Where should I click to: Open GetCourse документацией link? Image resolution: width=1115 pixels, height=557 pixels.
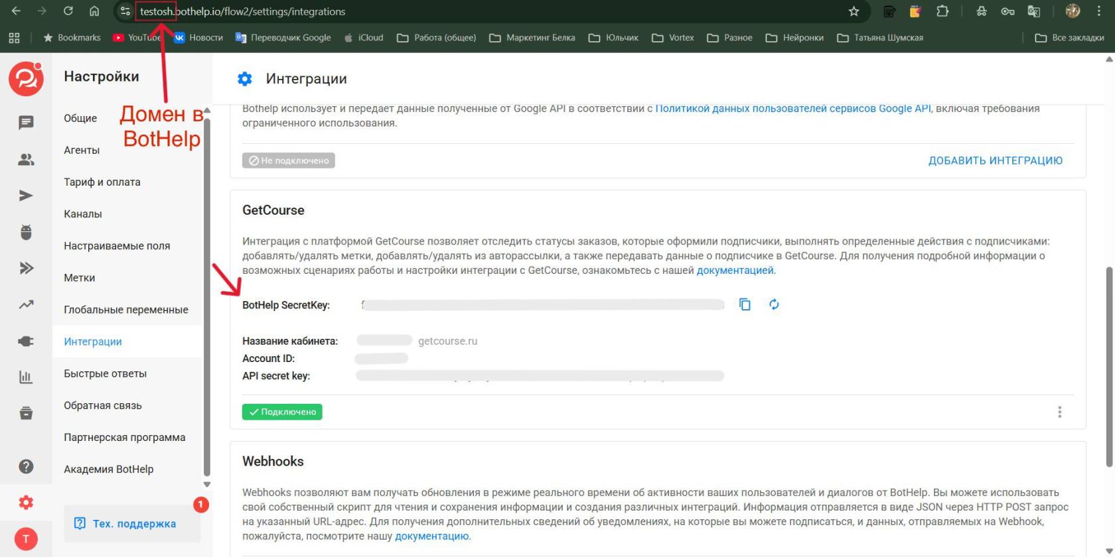(x=735, y=271)
